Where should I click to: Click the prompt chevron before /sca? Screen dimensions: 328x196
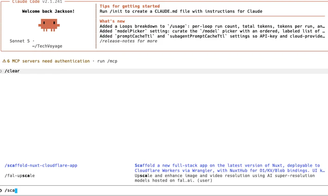[x=1, y=190]
